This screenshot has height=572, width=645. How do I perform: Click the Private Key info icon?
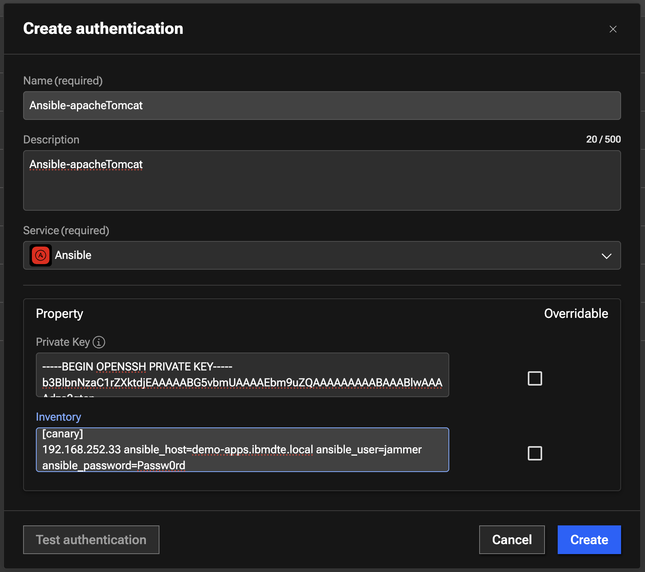[99, 342]
